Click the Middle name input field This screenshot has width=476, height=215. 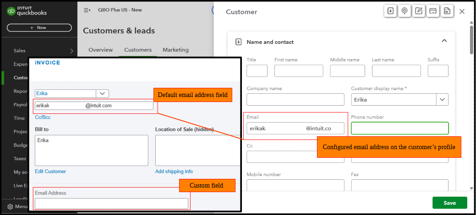click(x=348, y=70)
